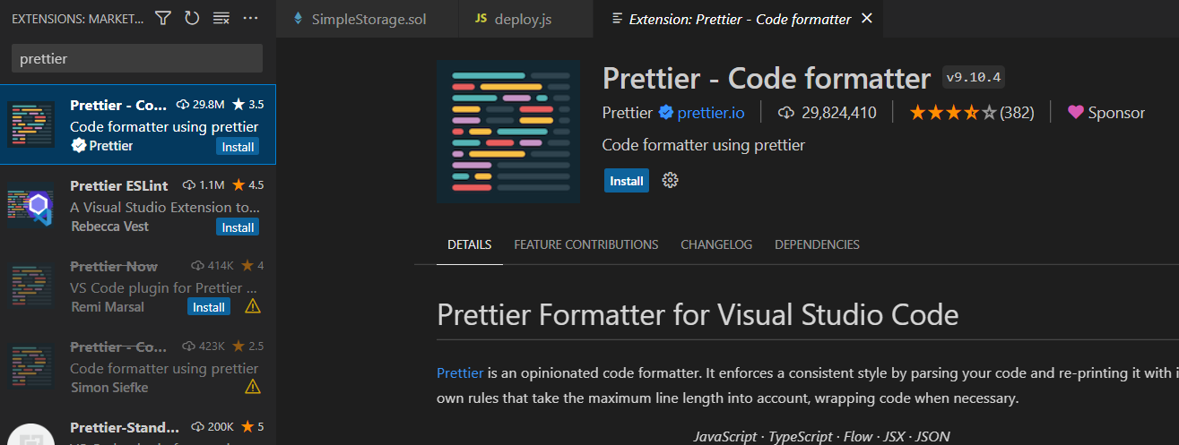Switch to Feature Contributions tab
Screen dimensions: 1179x445
tap(585, 244)
